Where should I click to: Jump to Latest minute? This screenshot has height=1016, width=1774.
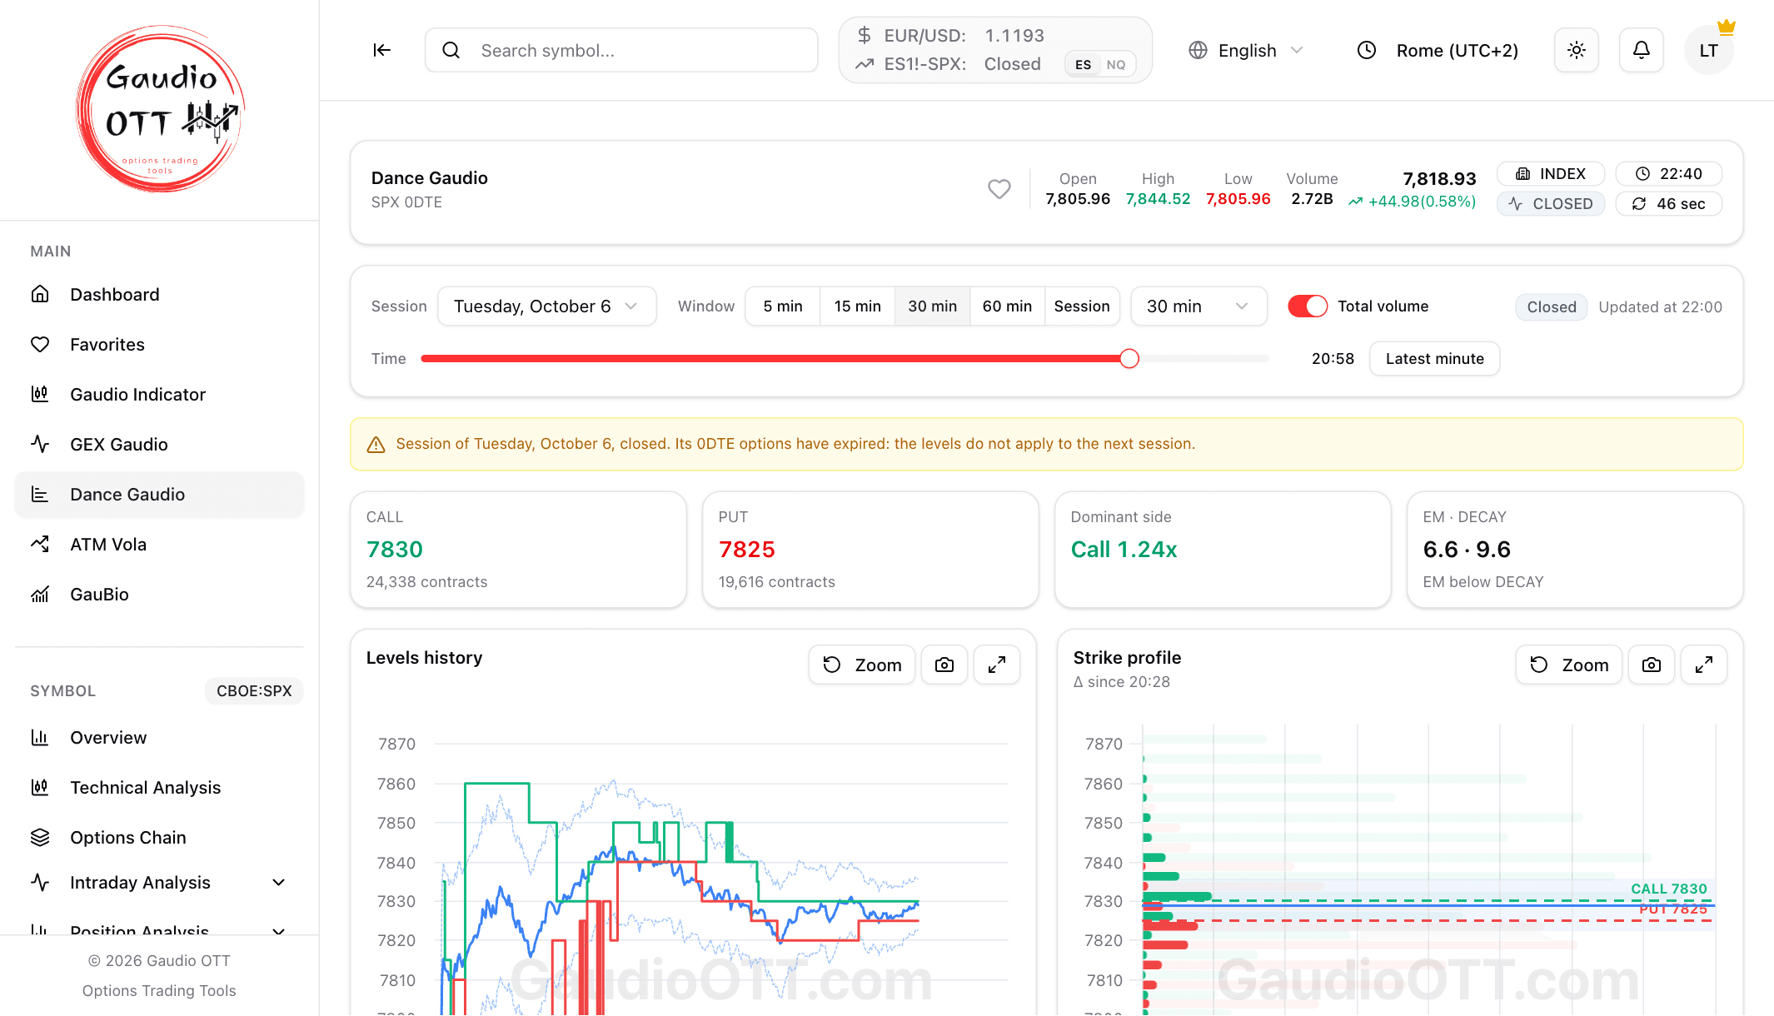click(x=1434, y=358)
